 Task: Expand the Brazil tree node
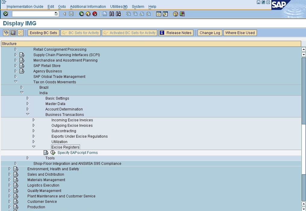(x=22, y=88)
